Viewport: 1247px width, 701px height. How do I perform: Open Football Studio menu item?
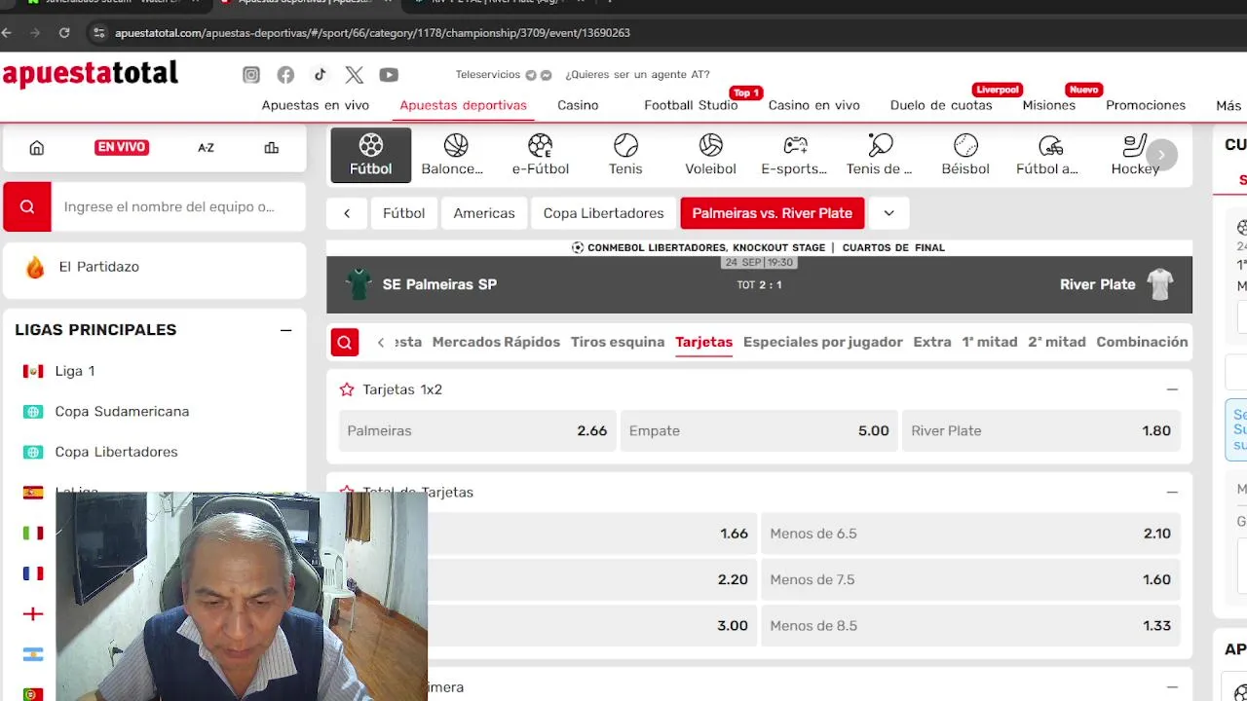point(691,105)
